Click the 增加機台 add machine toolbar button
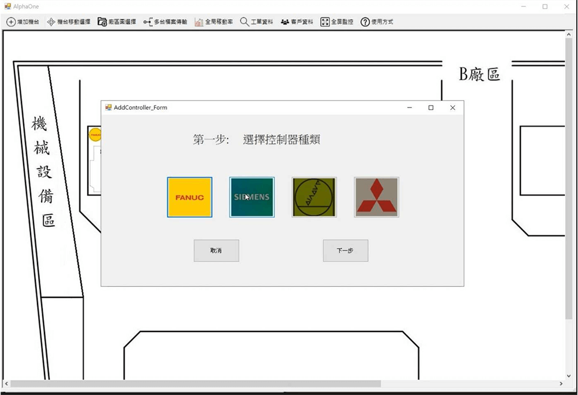 [x=23, y=22]
